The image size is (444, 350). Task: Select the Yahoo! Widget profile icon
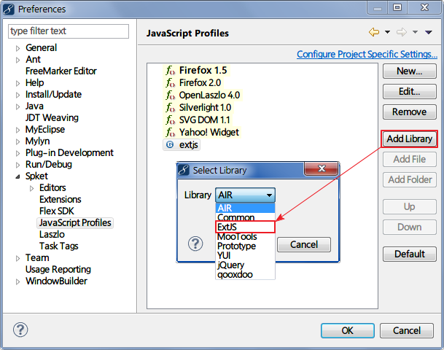170,132
